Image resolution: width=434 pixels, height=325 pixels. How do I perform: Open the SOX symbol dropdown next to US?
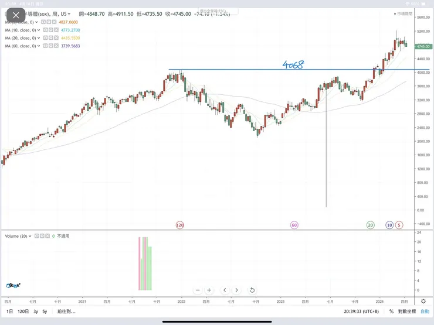(69, 14)
